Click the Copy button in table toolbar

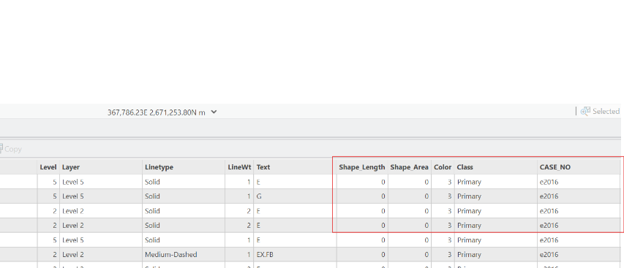11,149
